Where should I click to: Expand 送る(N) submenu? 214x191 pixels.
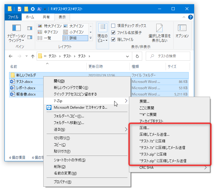[x=87, y=129]
